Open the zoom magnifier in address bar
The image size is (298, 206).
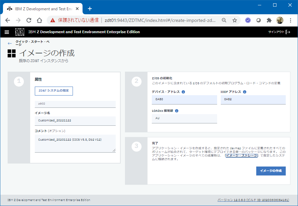click(x=224, y=20)
